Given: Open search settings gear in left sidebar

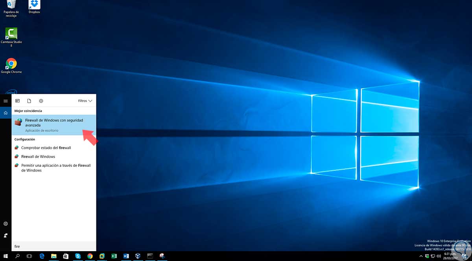Looking at the screenshot, I should 6,224.
